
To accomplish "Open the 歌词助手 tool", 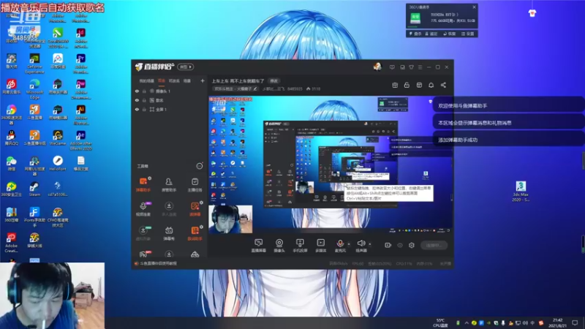I will coord(195,233).
